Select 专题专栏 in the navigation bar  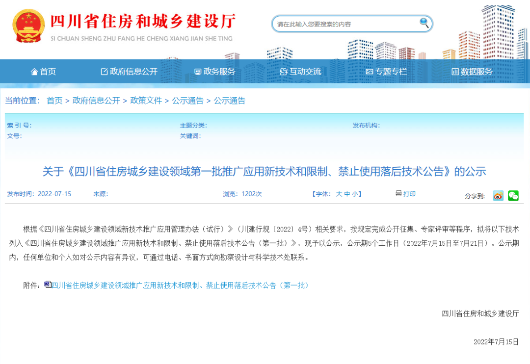pos(386,72)
